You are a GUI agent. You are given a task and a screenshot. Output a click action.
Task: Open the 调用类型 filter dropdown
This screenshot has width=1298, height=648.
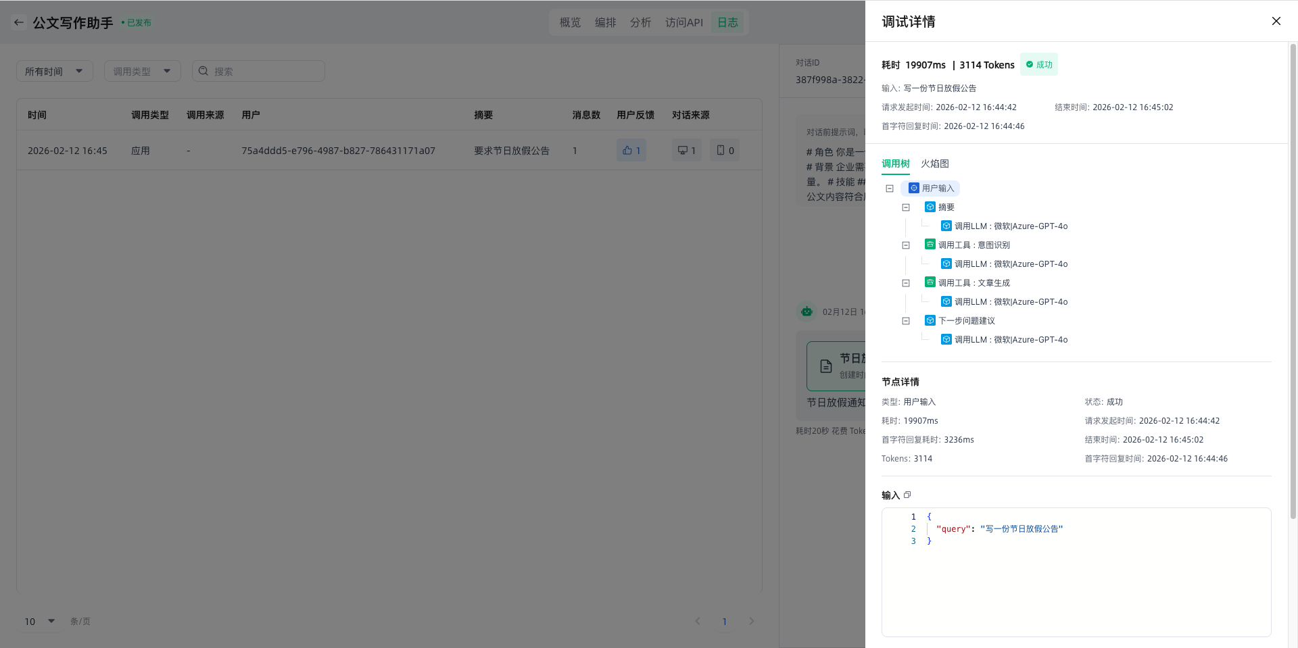pos(142,71)
